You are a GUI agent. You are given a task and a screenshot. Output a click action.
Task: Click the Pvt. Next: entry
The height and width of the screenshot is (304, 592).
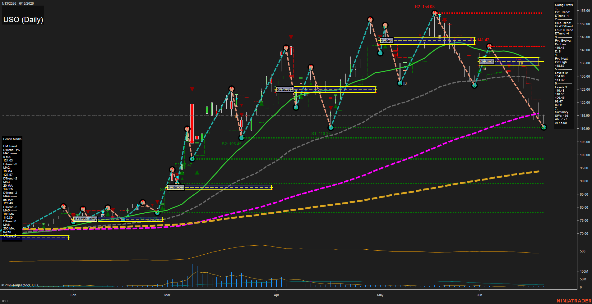[x=562, y=59]
